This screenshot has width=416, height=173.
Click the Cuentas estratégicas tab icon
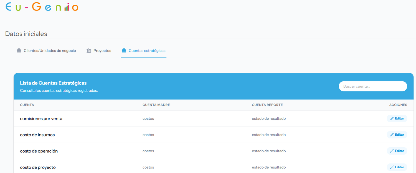pyautogui.click(x=124, y=51)
